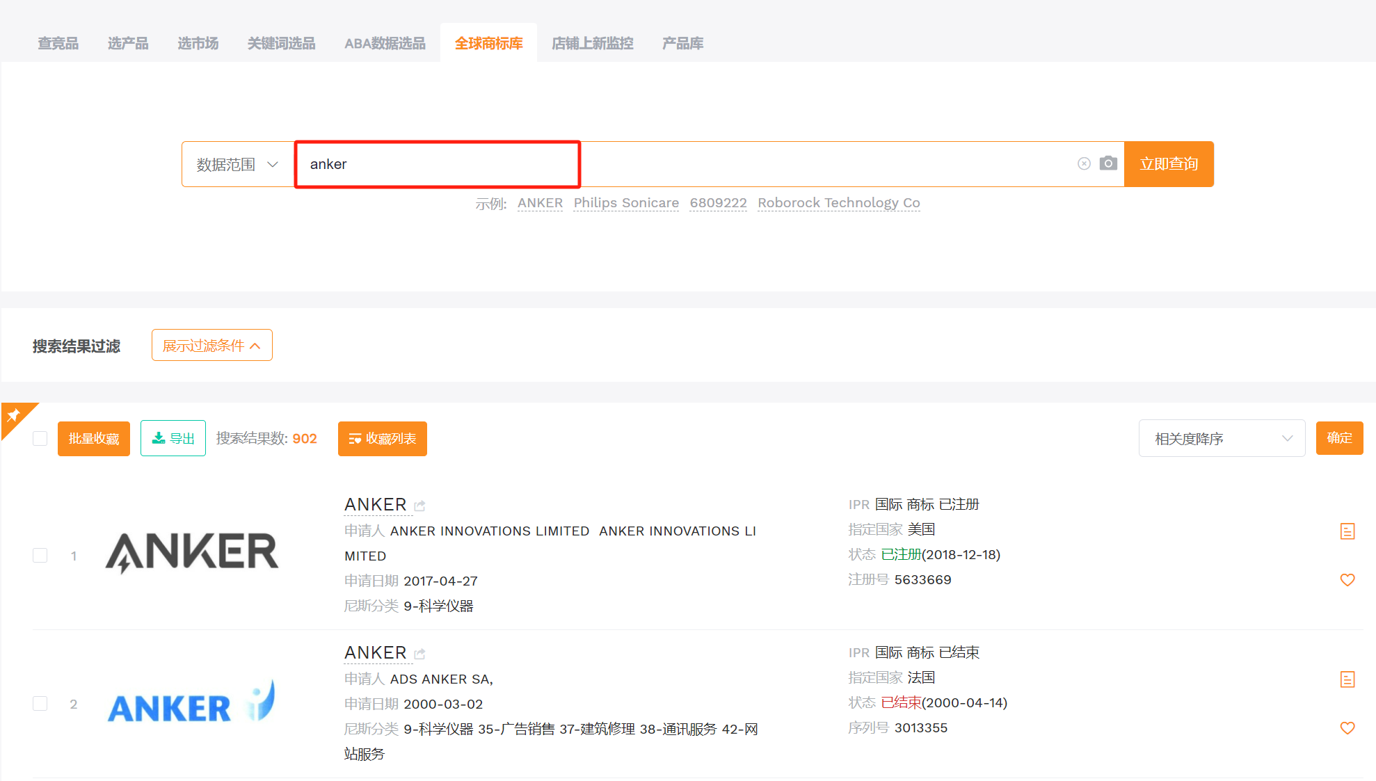
Task: Open external link icon next to first ANKER title
Action: [x=419, y=506]
